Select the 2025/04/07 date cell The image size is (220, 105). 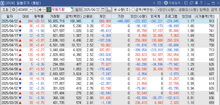coord(10,74)
